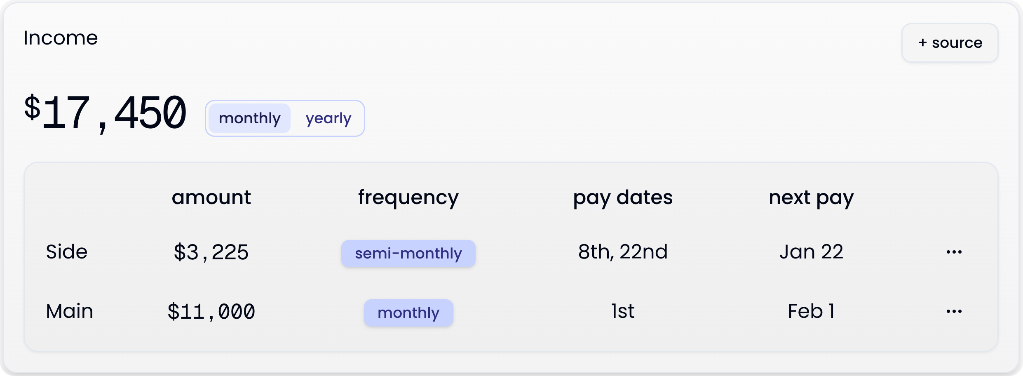Click the $11,000 amount for Main
The image size is (1023, 376).
[x=211, y=311]
